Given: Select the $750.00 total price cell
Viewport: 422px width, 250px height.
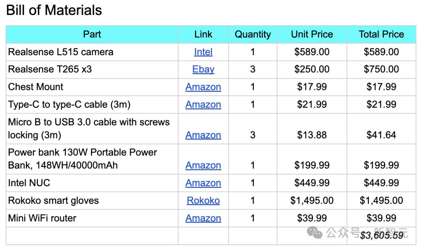Looking at the screenshot, I should click(381, 70).
